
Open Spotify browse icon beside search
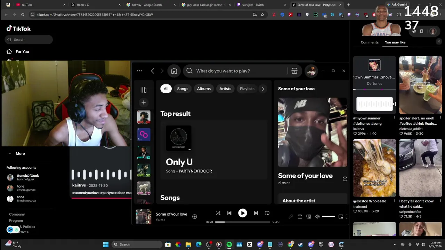294,71
